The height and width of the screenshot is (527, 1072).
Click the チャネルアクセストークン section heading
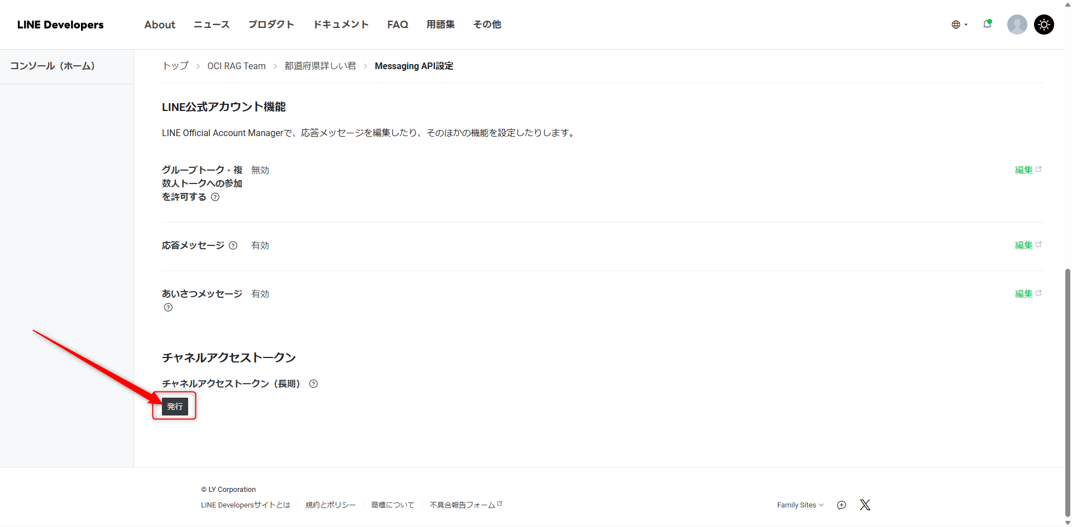(229, 357)
